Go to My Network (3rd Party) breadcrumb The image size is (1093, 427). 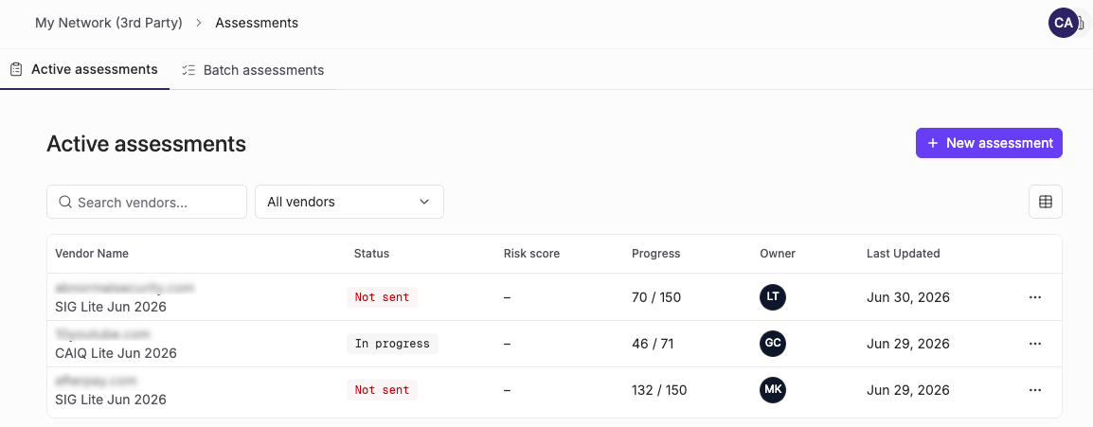click(x=109, y=23)
